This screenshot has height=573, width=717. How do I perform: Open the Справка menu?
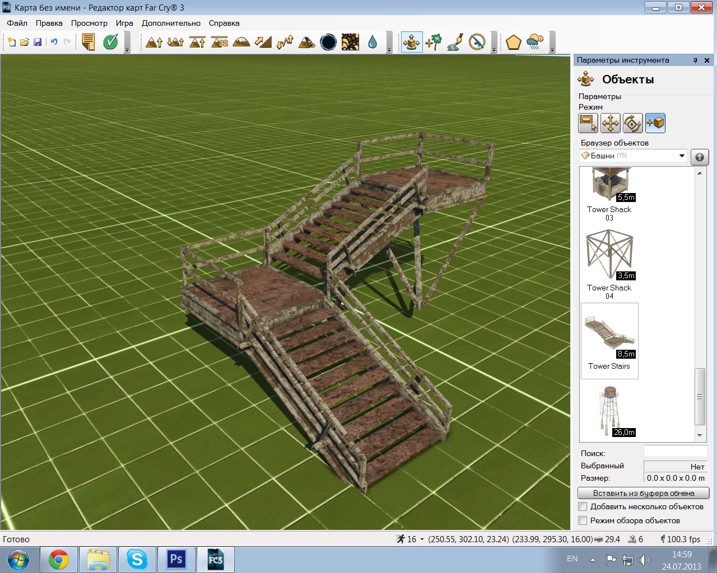pyautogui.click(x=224, y=23)
